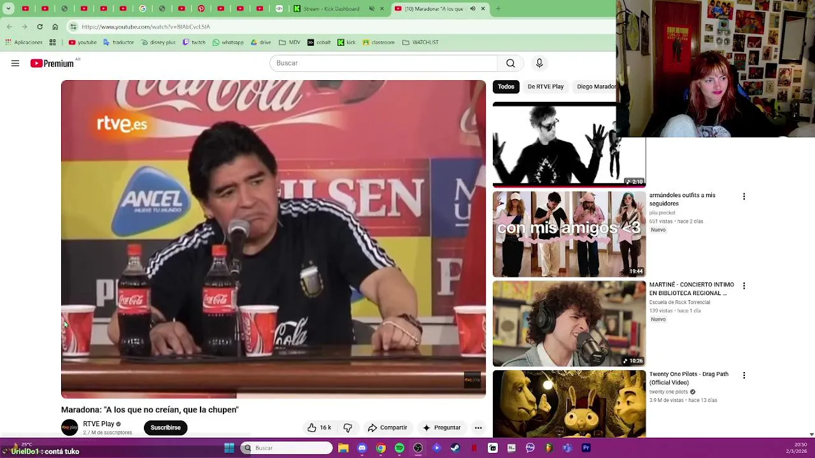Image resolution: width=815 pixels, height=458 pixels.
Task: Open the whatsapp bookmark
Action: (228, 43)
